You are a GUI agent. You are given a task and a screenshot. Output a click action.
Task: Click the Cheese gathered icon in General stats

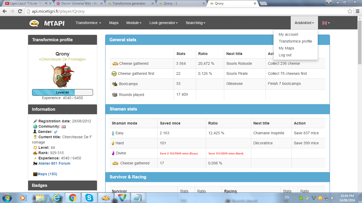115,63
